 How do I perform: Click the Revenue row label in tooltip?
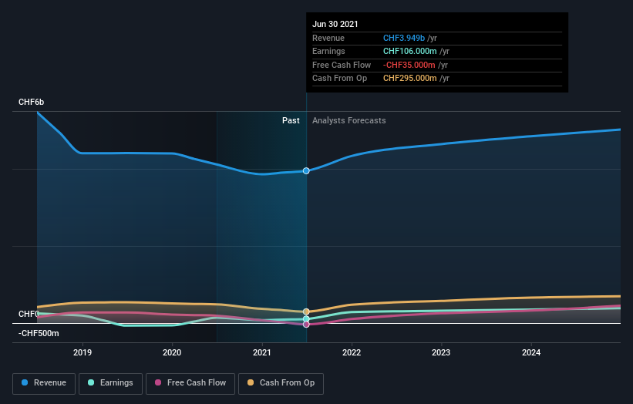tap(328, 38)
